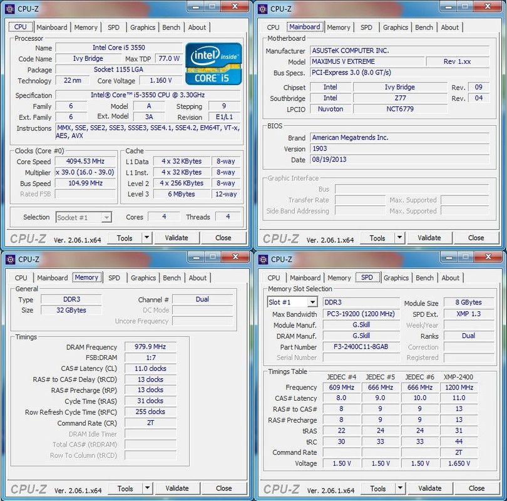Viewport: 507px width, 501px height.
Task: Click Tools button in Memory window
Action: [125, 488]
